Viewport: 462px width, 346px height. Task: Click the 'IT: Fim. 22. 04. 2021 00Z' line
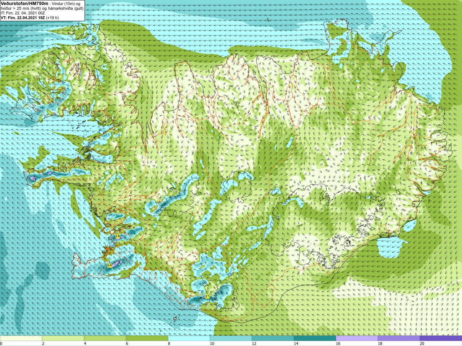[23, 13]
